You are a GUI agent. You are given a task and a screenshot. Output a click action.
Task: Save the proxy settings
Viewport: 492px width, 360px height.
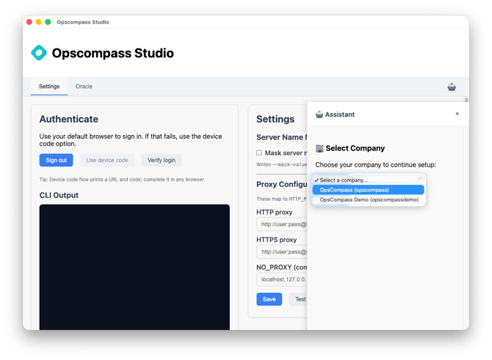tap(269, 299)
